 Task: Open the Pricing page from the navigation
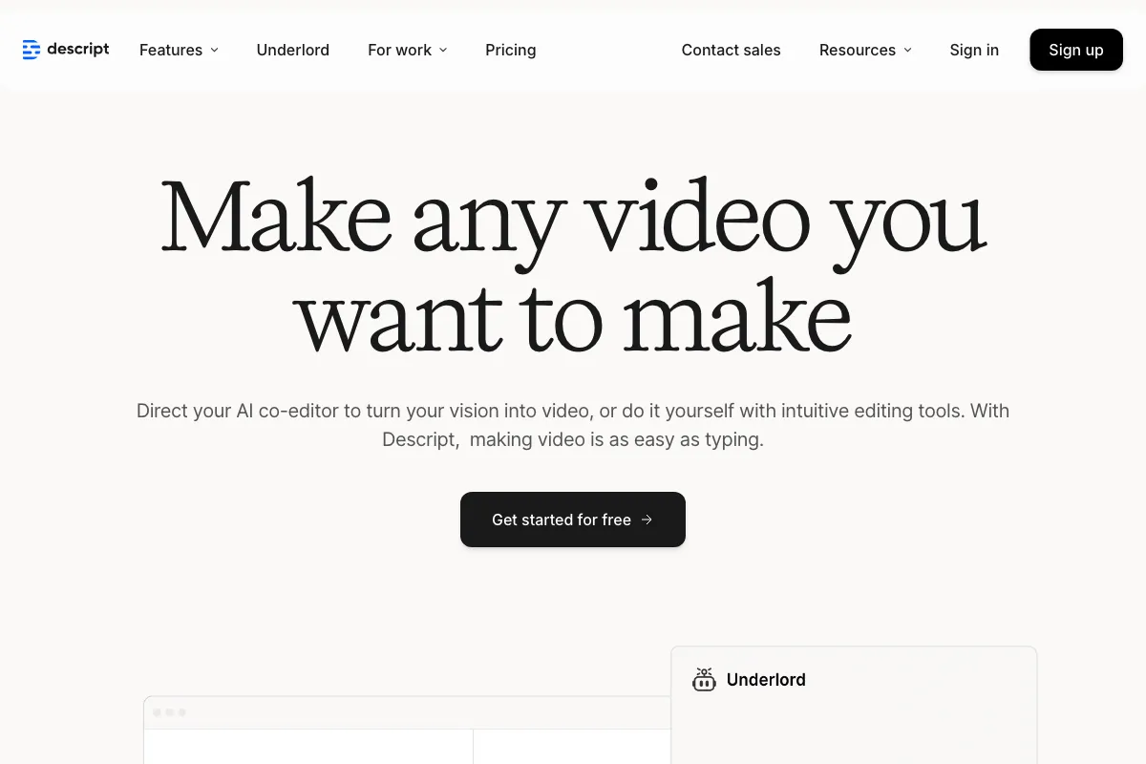point(510,50)
